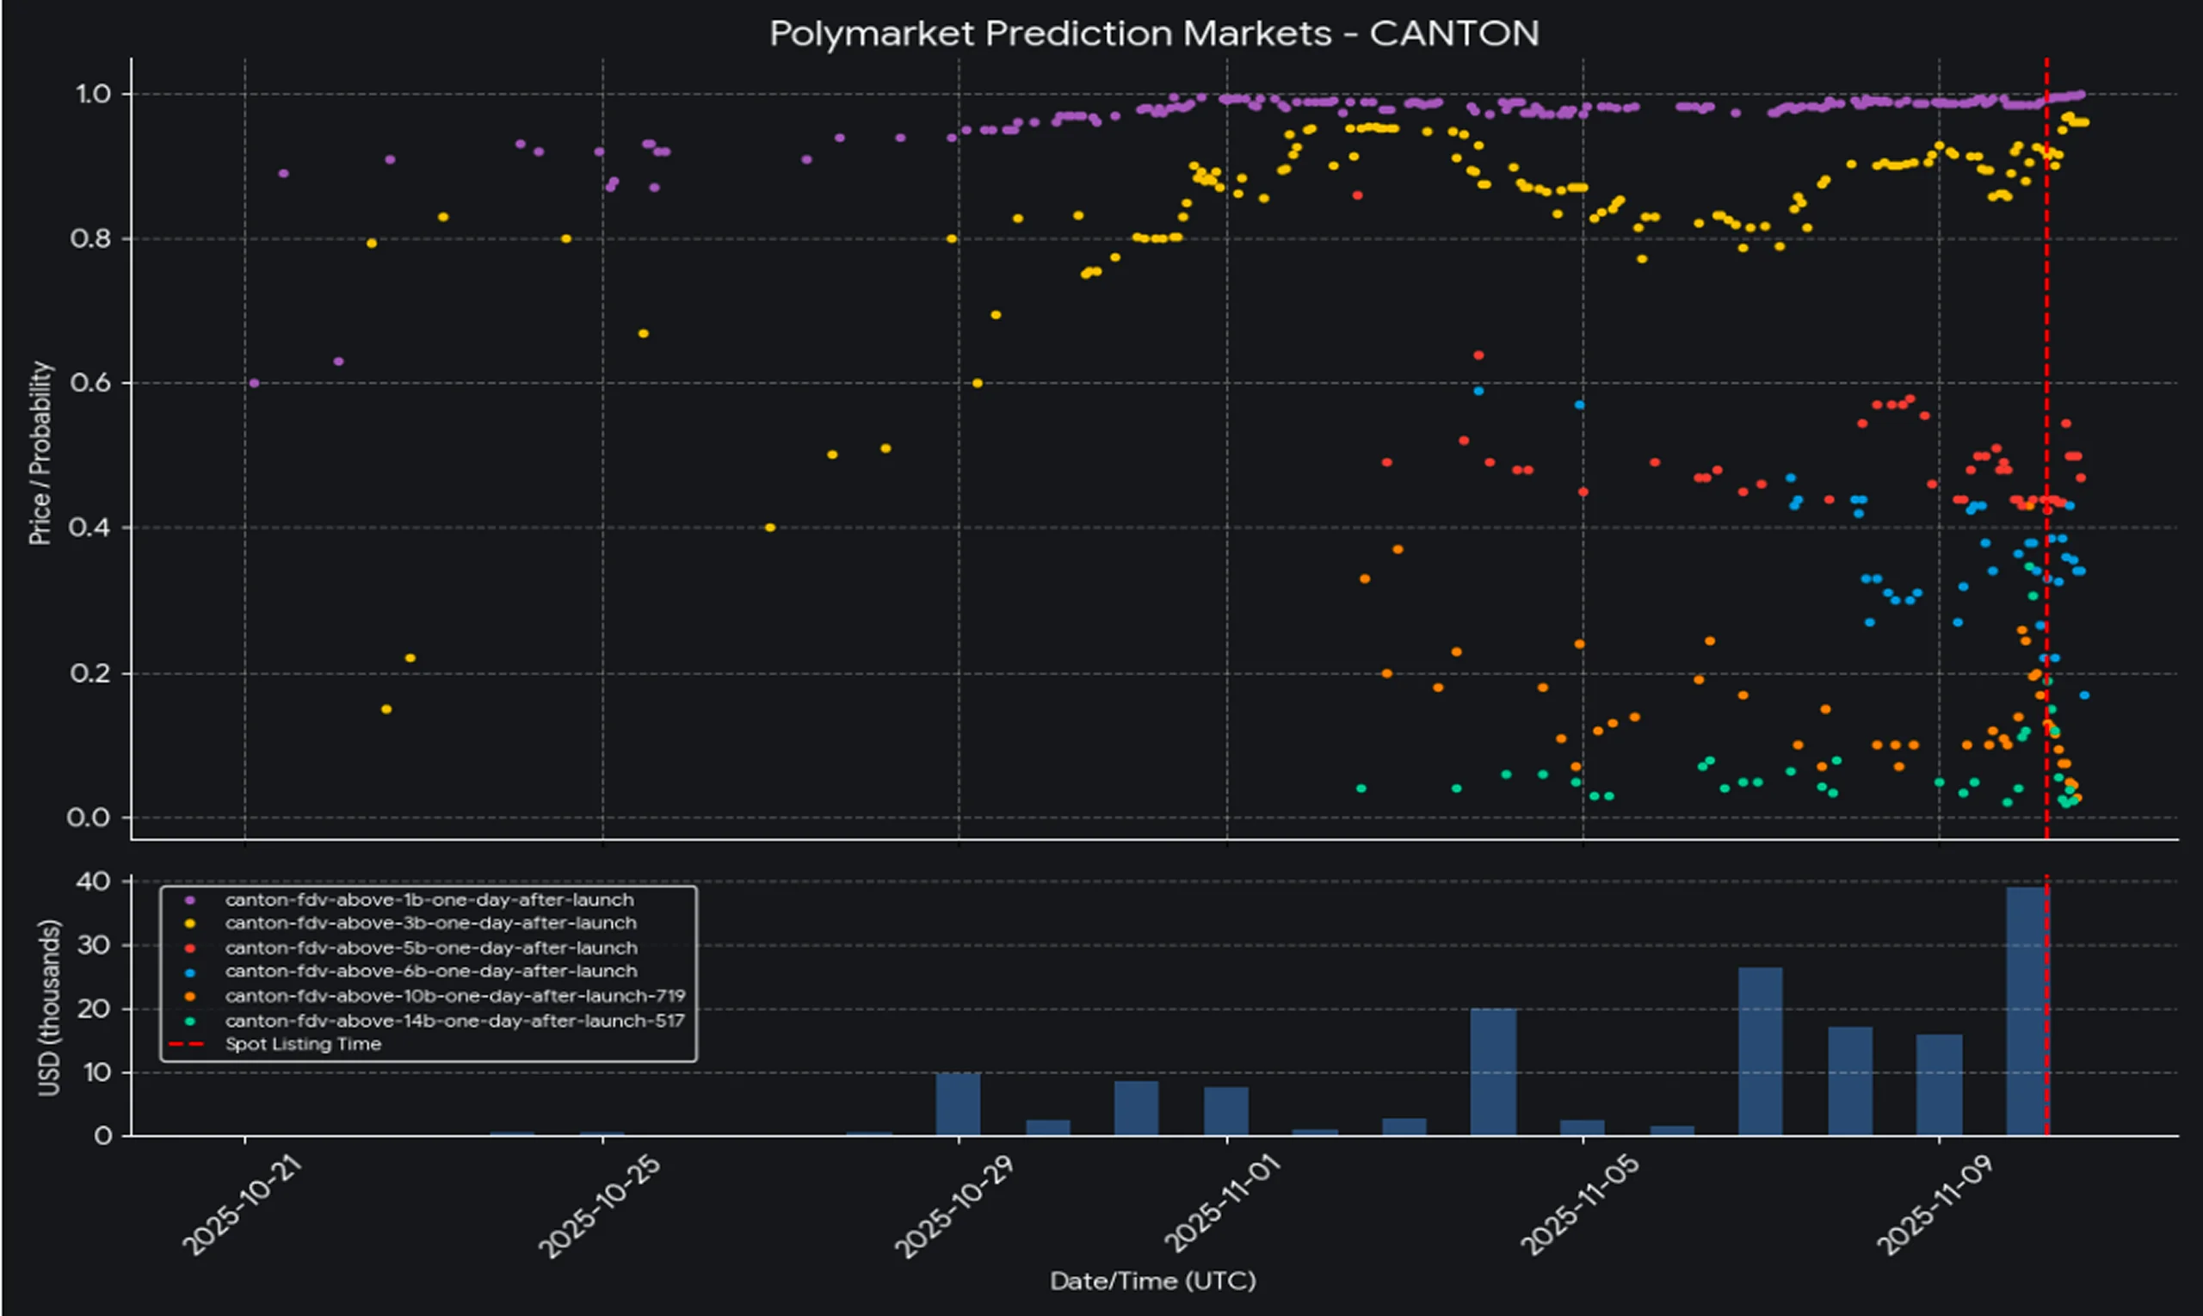Click the x-axis date label '2025-10-25'

[x=599, y=1206]
